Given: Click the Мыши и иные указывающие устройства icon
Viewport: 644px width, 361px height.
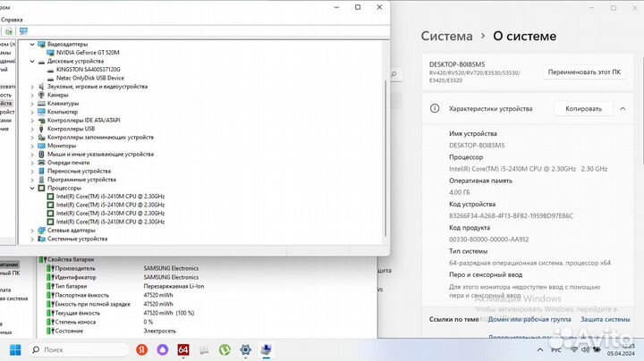Looking at the screenshot, I should pyautogui.click(x=41, y=155).
